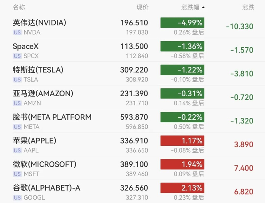Sort by the 现价 column header
The width and height of the screenshot is (265, 203).
tap(142, 7)
